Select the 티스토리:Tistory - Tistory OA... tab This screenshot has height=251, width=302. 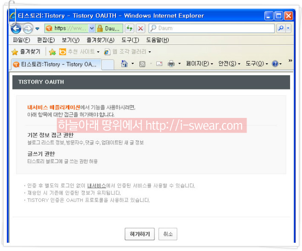pos(56,64)
